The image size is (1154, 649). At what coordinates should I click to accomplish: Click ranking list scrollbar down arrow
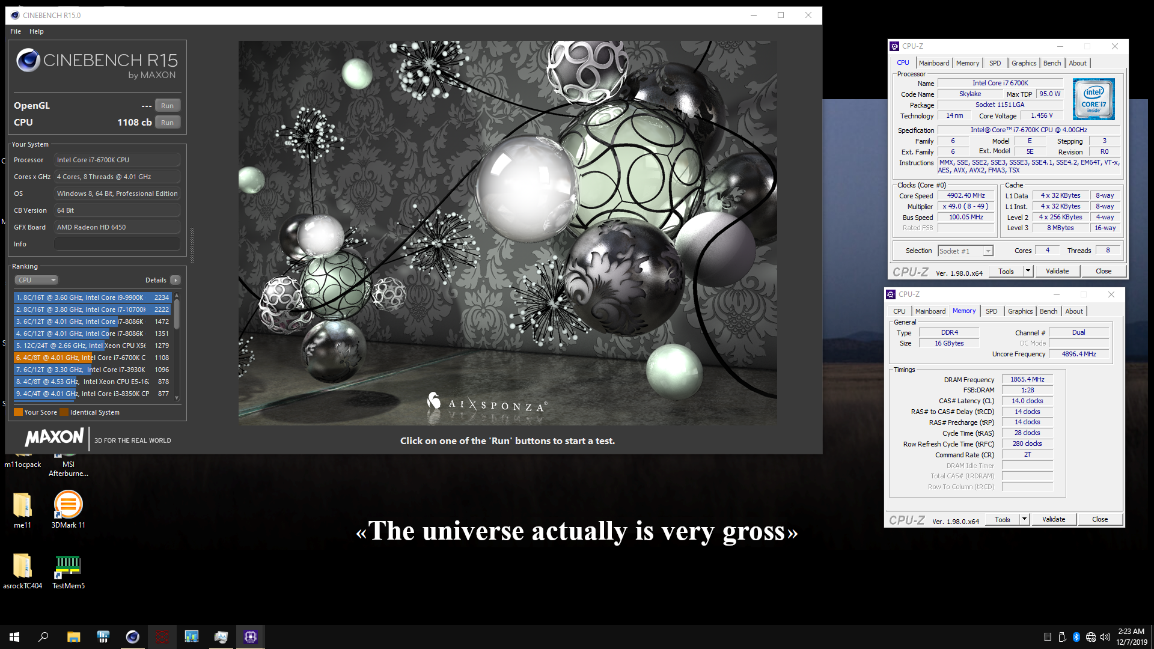click(x=177, y=398)
